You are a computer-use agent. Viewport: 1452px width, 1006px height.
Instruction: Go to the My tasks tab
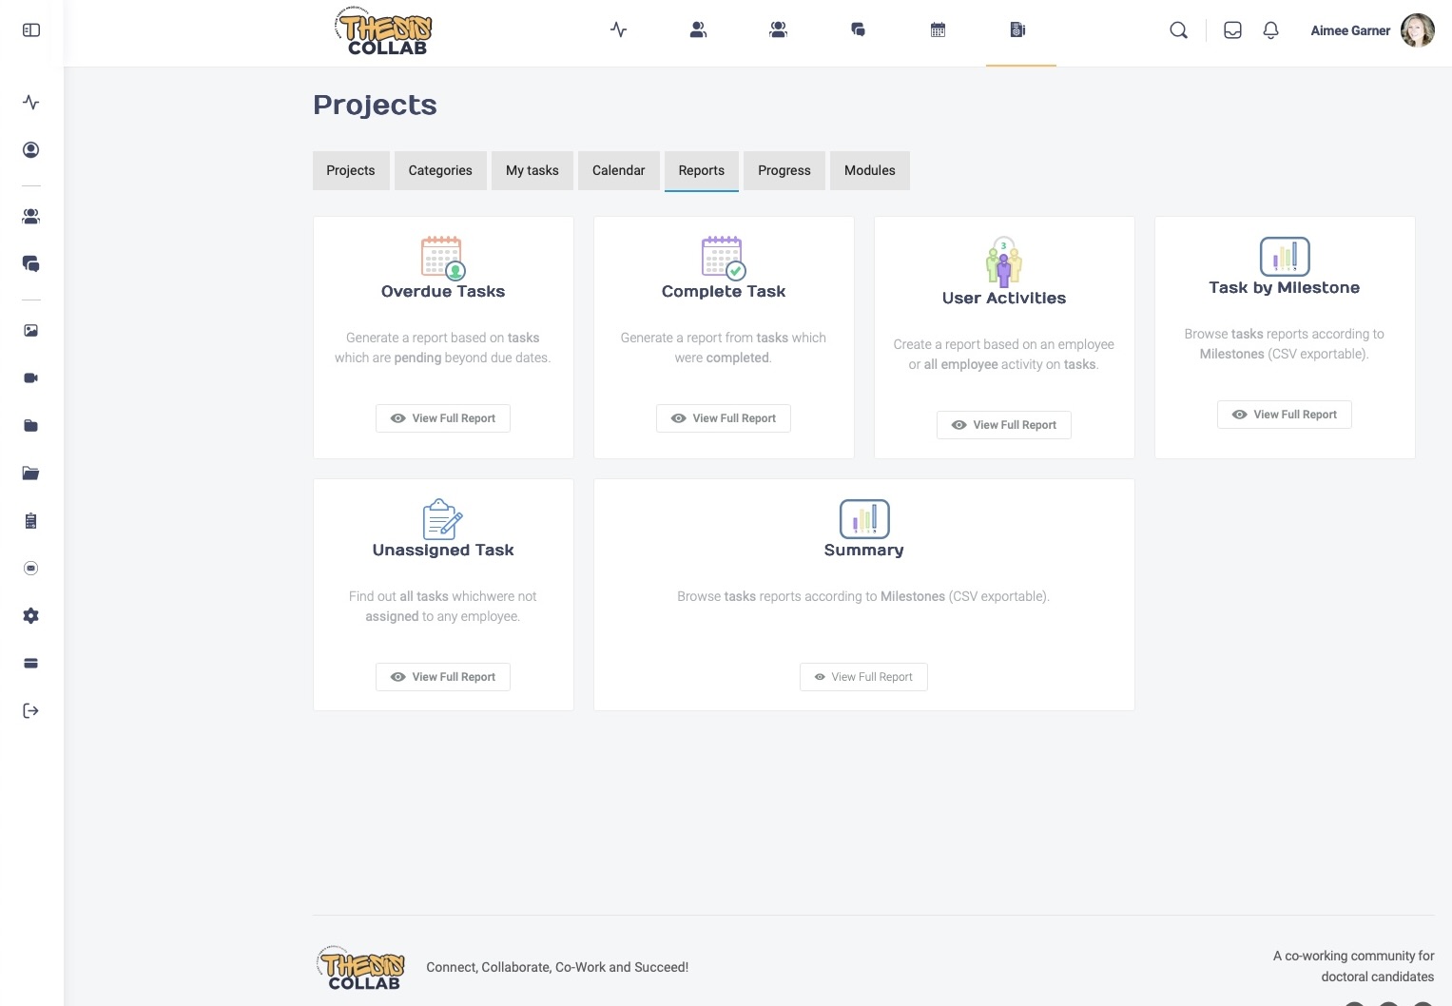[532, 171]
